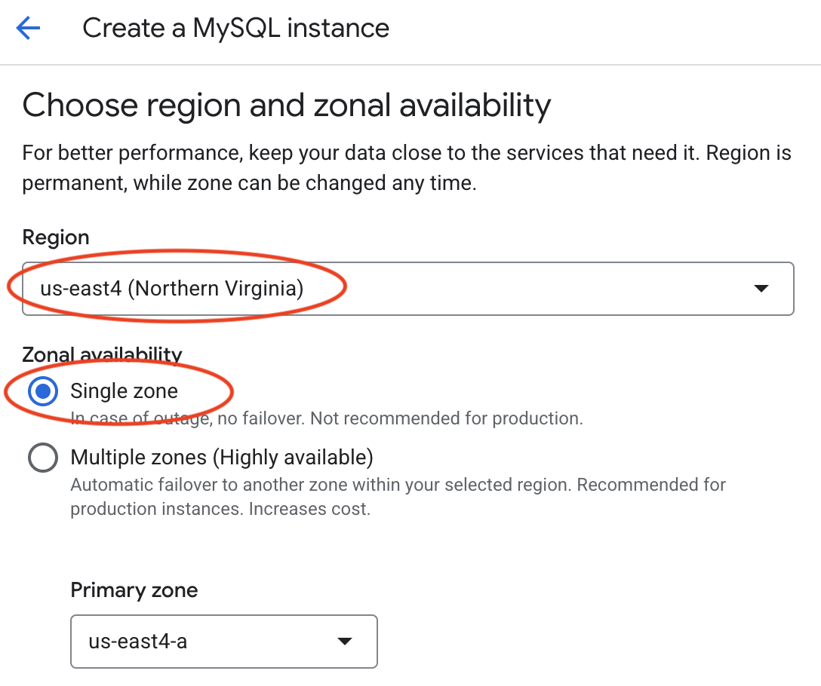Viewport: 821px width, 686px height.
Task: Open the Region dropdown showing us-east4
Action: pos(407,288)
